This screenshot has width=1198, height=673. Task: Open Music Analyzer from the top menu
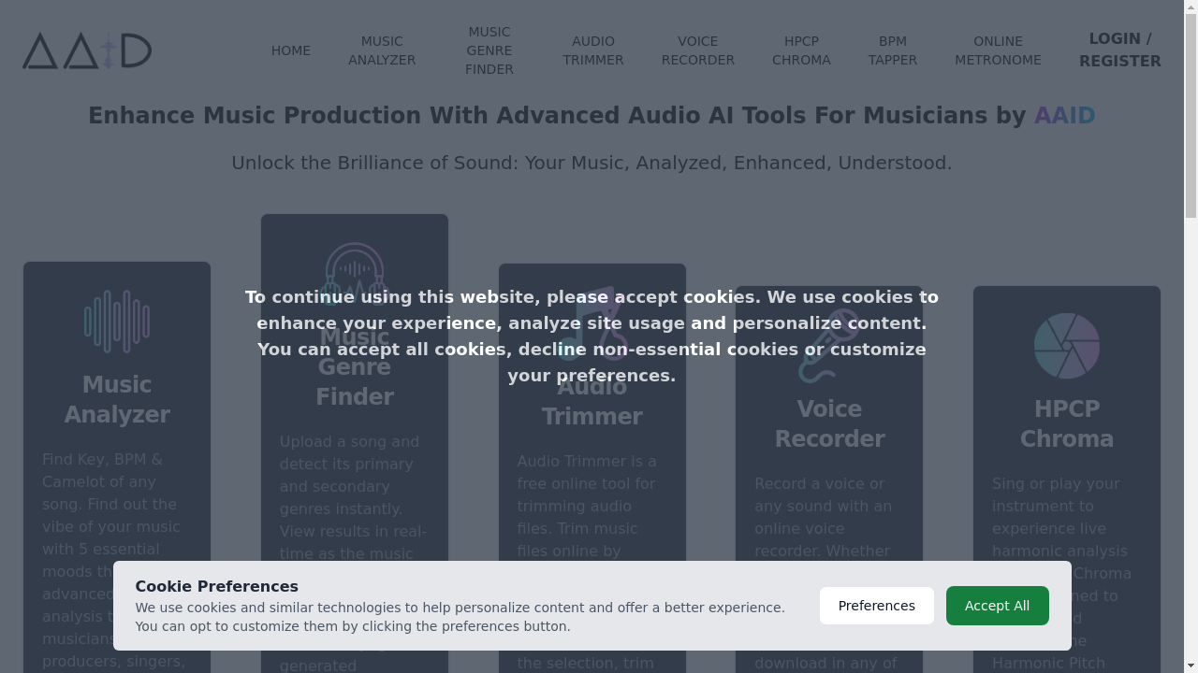click(x=382, y=50)
